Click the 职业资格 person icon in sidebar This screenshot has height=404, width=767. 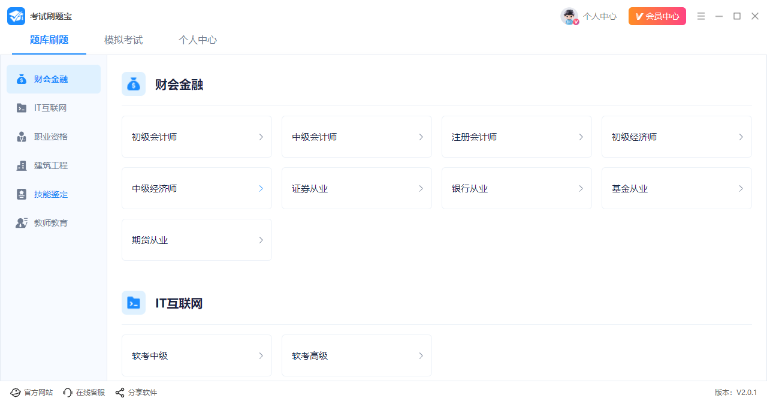pyautogui.click(x=22, y=137)
